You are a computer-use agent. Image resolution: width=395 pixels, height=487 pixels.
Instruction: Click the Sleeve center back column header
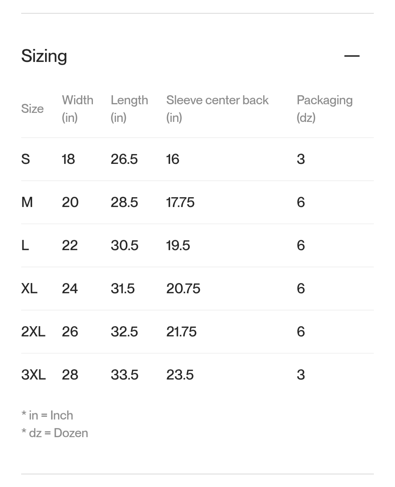coord(217,109)
